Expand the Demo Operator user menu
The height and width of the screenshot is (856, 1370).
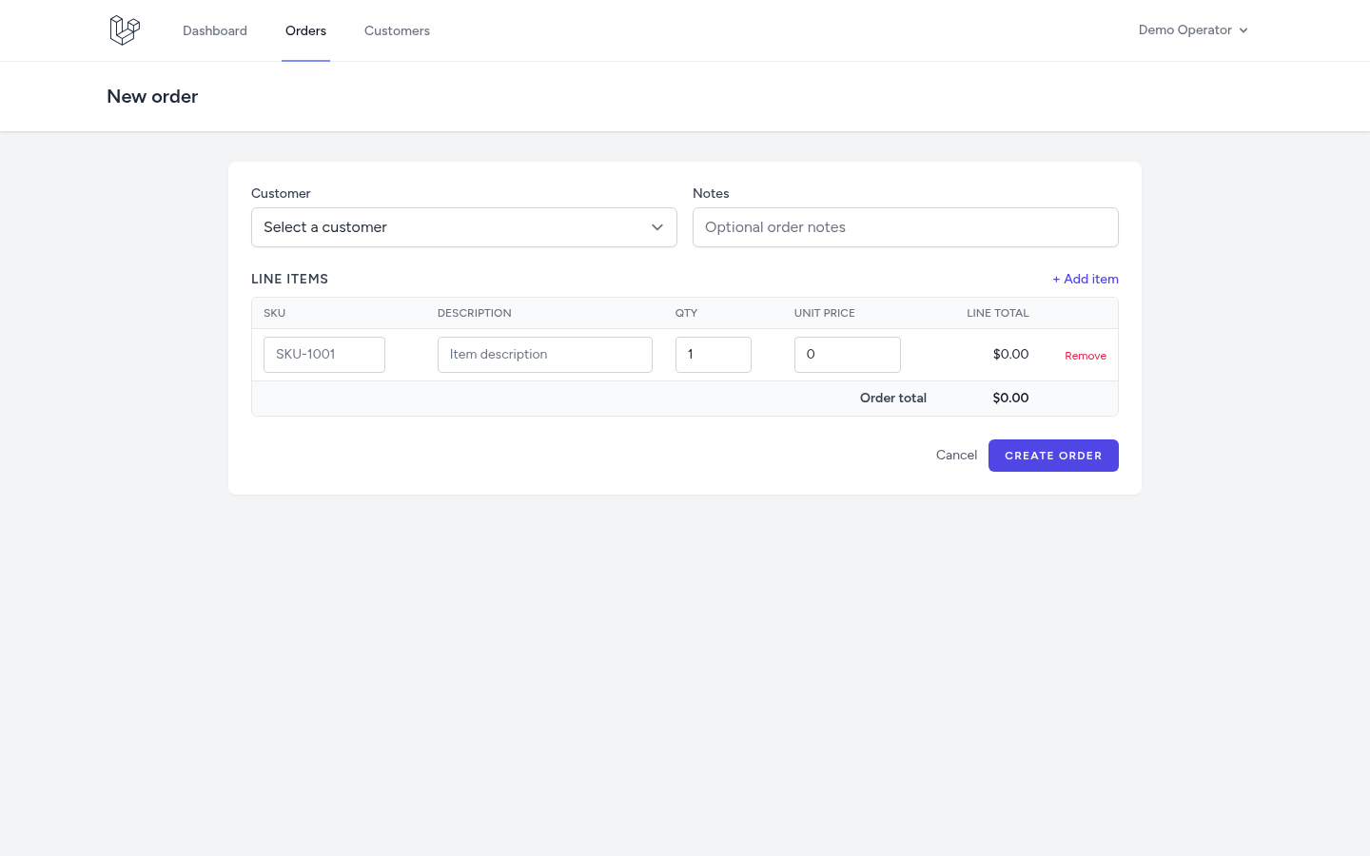pos(1193,30)
